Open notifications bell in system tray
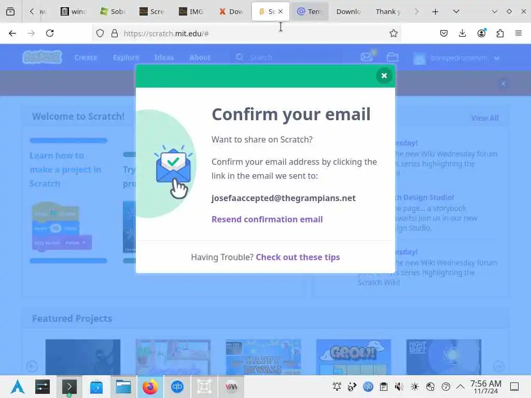Image resolution: width=531 pixels, height=398 pixels. click(x=337, y=387)
